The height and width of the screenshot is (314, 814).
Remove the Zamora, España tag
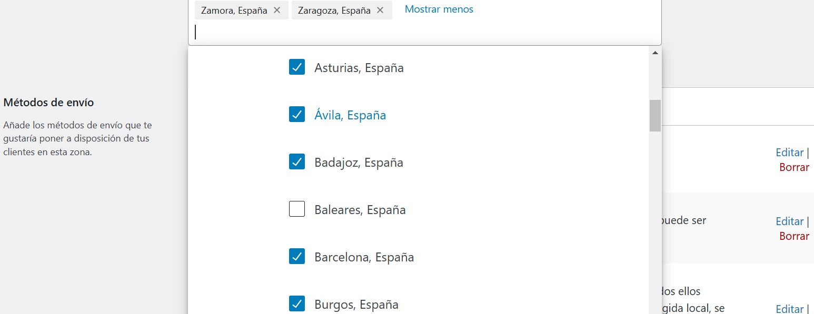277,10
